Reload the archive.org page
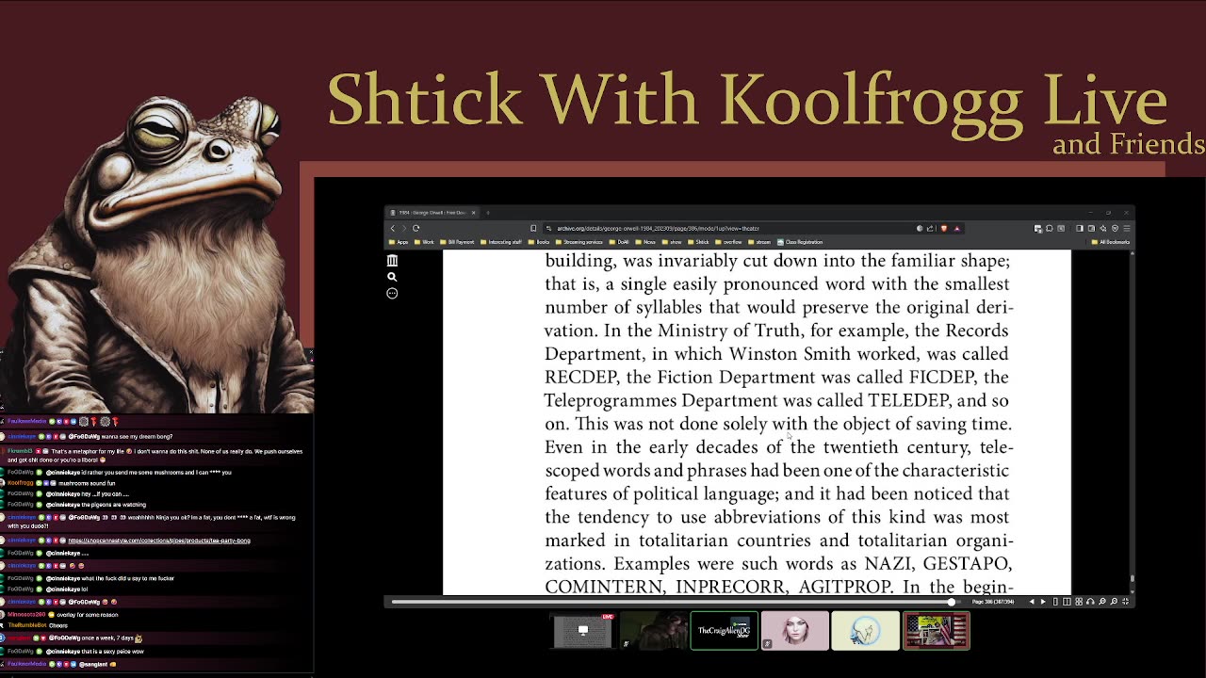 click(416, 228)
